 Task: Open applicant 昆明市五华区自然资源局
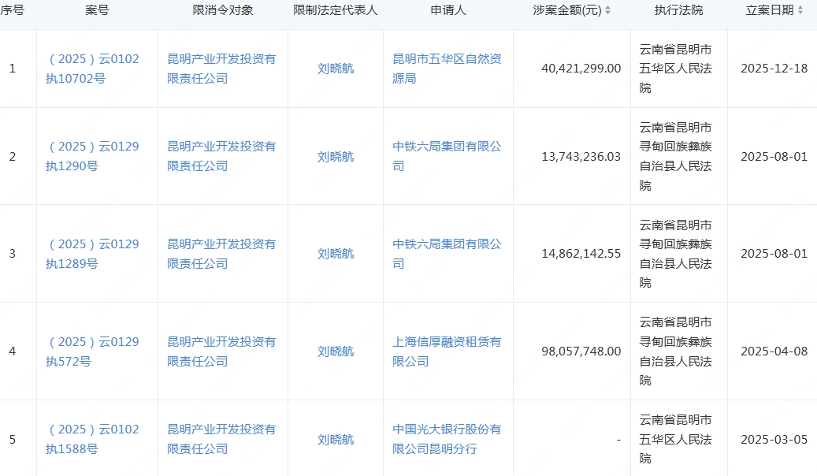(447, 69)
